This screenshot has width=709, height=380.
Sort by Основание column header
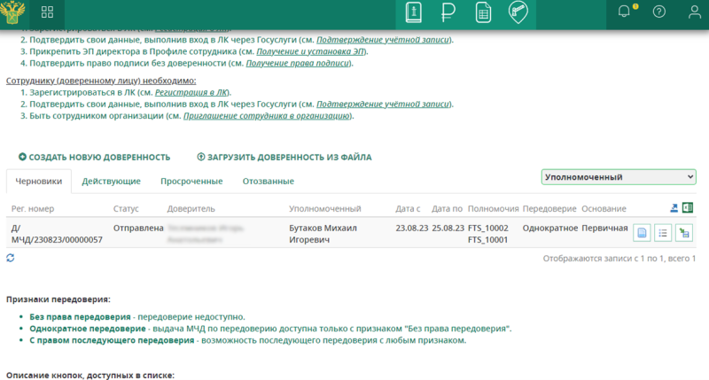click(604, 209)
